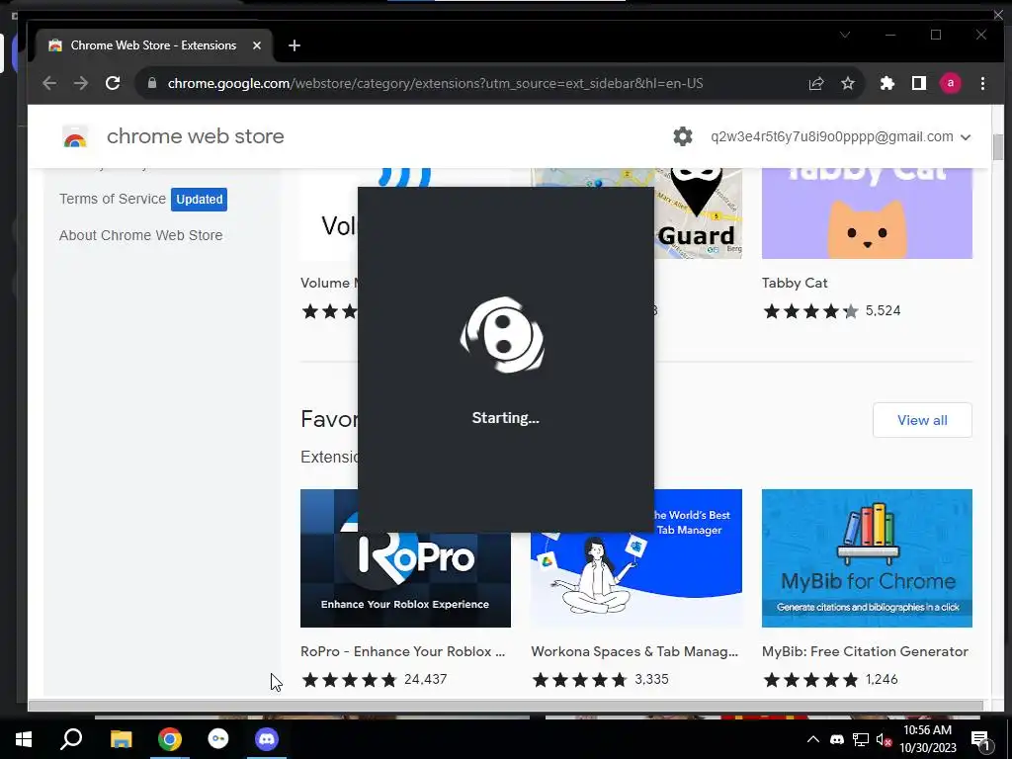Click the MyBib rating count 1,246
This screenshot has width=1012, height=759.
(x=882, y=679)
